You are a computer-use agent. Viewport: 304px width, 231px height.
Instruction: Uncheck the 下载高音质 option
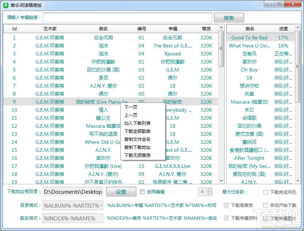click(x=226, y=205)
